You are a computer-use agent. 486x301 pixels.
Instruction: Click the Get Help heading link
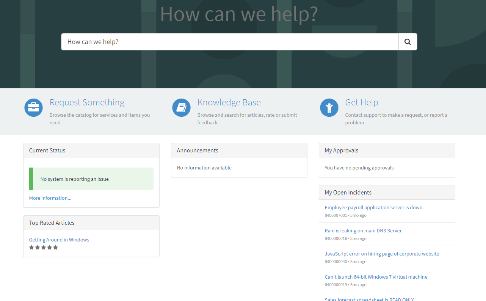[x=362, y=102]
